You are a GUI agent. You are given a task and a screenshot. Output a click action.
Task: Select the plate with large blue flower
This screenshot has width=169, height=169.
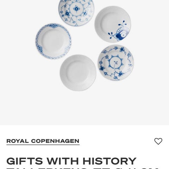pyautogui.click(x=113, y=24)
